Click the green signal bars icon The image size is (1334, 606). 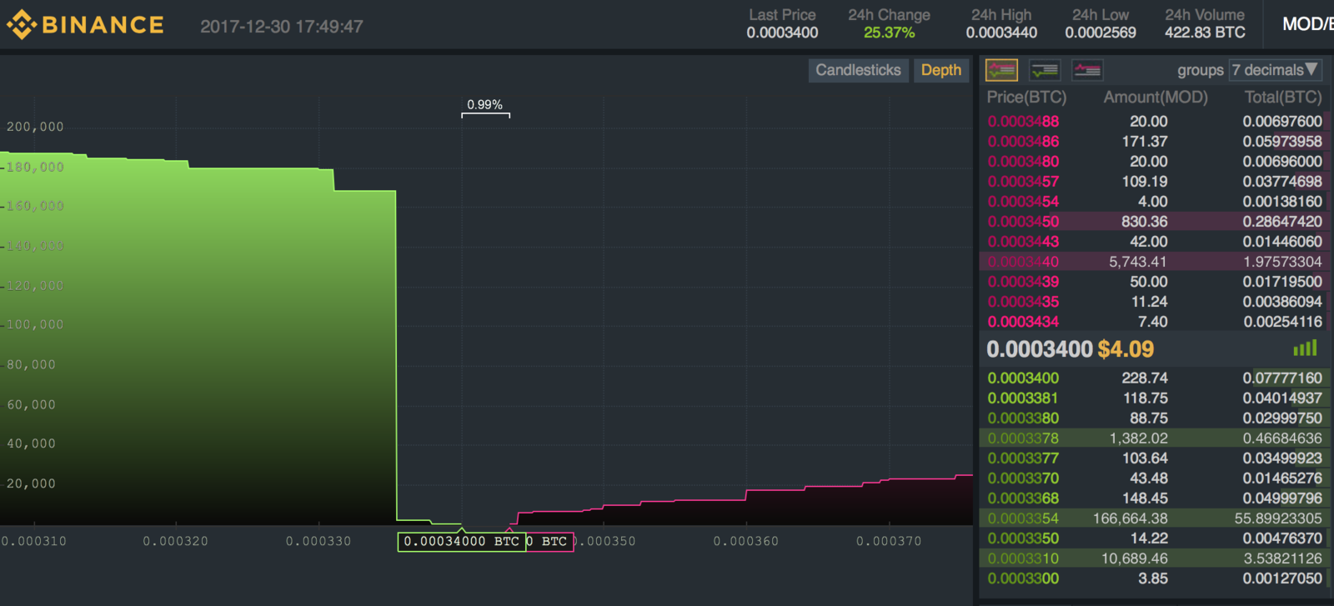pos(1305,348)
